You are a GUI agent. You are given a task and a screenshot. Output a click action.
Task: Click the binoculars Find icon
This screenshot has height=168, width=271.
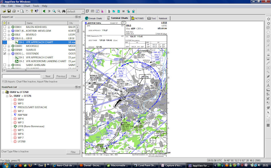tap(64, 11)
